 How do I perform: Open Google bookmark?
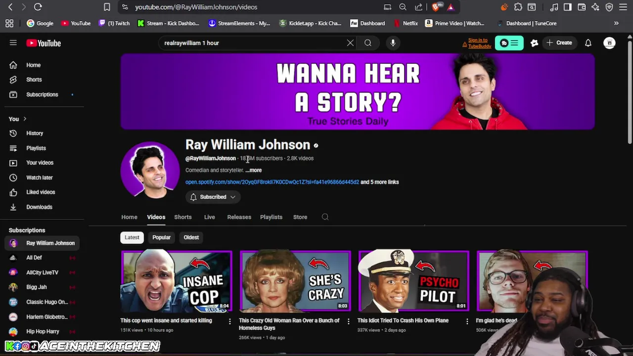point(40,23)
